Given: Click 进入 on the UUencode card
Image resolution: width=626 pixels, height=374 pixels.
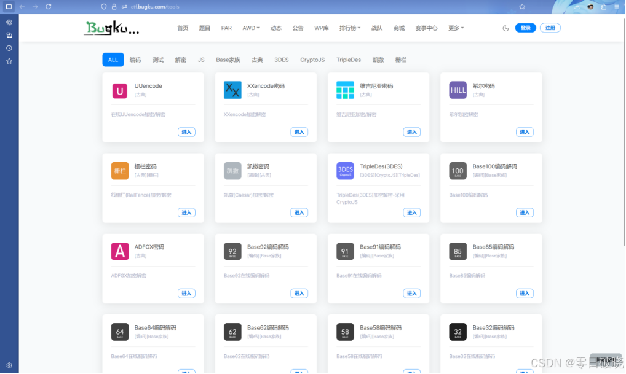Looking at the screenshot, I should coord(186,132).
